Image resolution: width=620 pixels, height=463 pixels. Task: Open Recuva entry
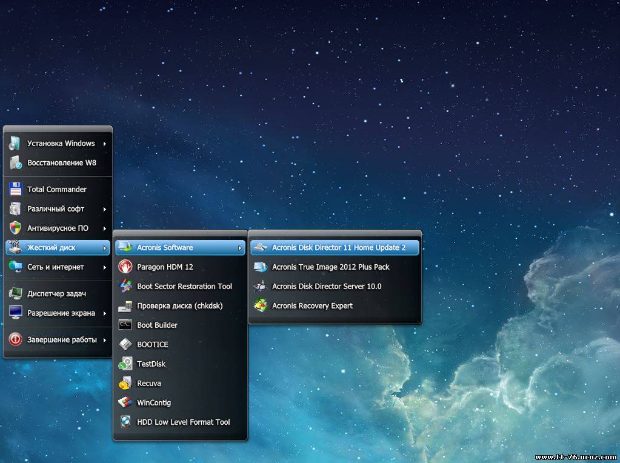181,383
